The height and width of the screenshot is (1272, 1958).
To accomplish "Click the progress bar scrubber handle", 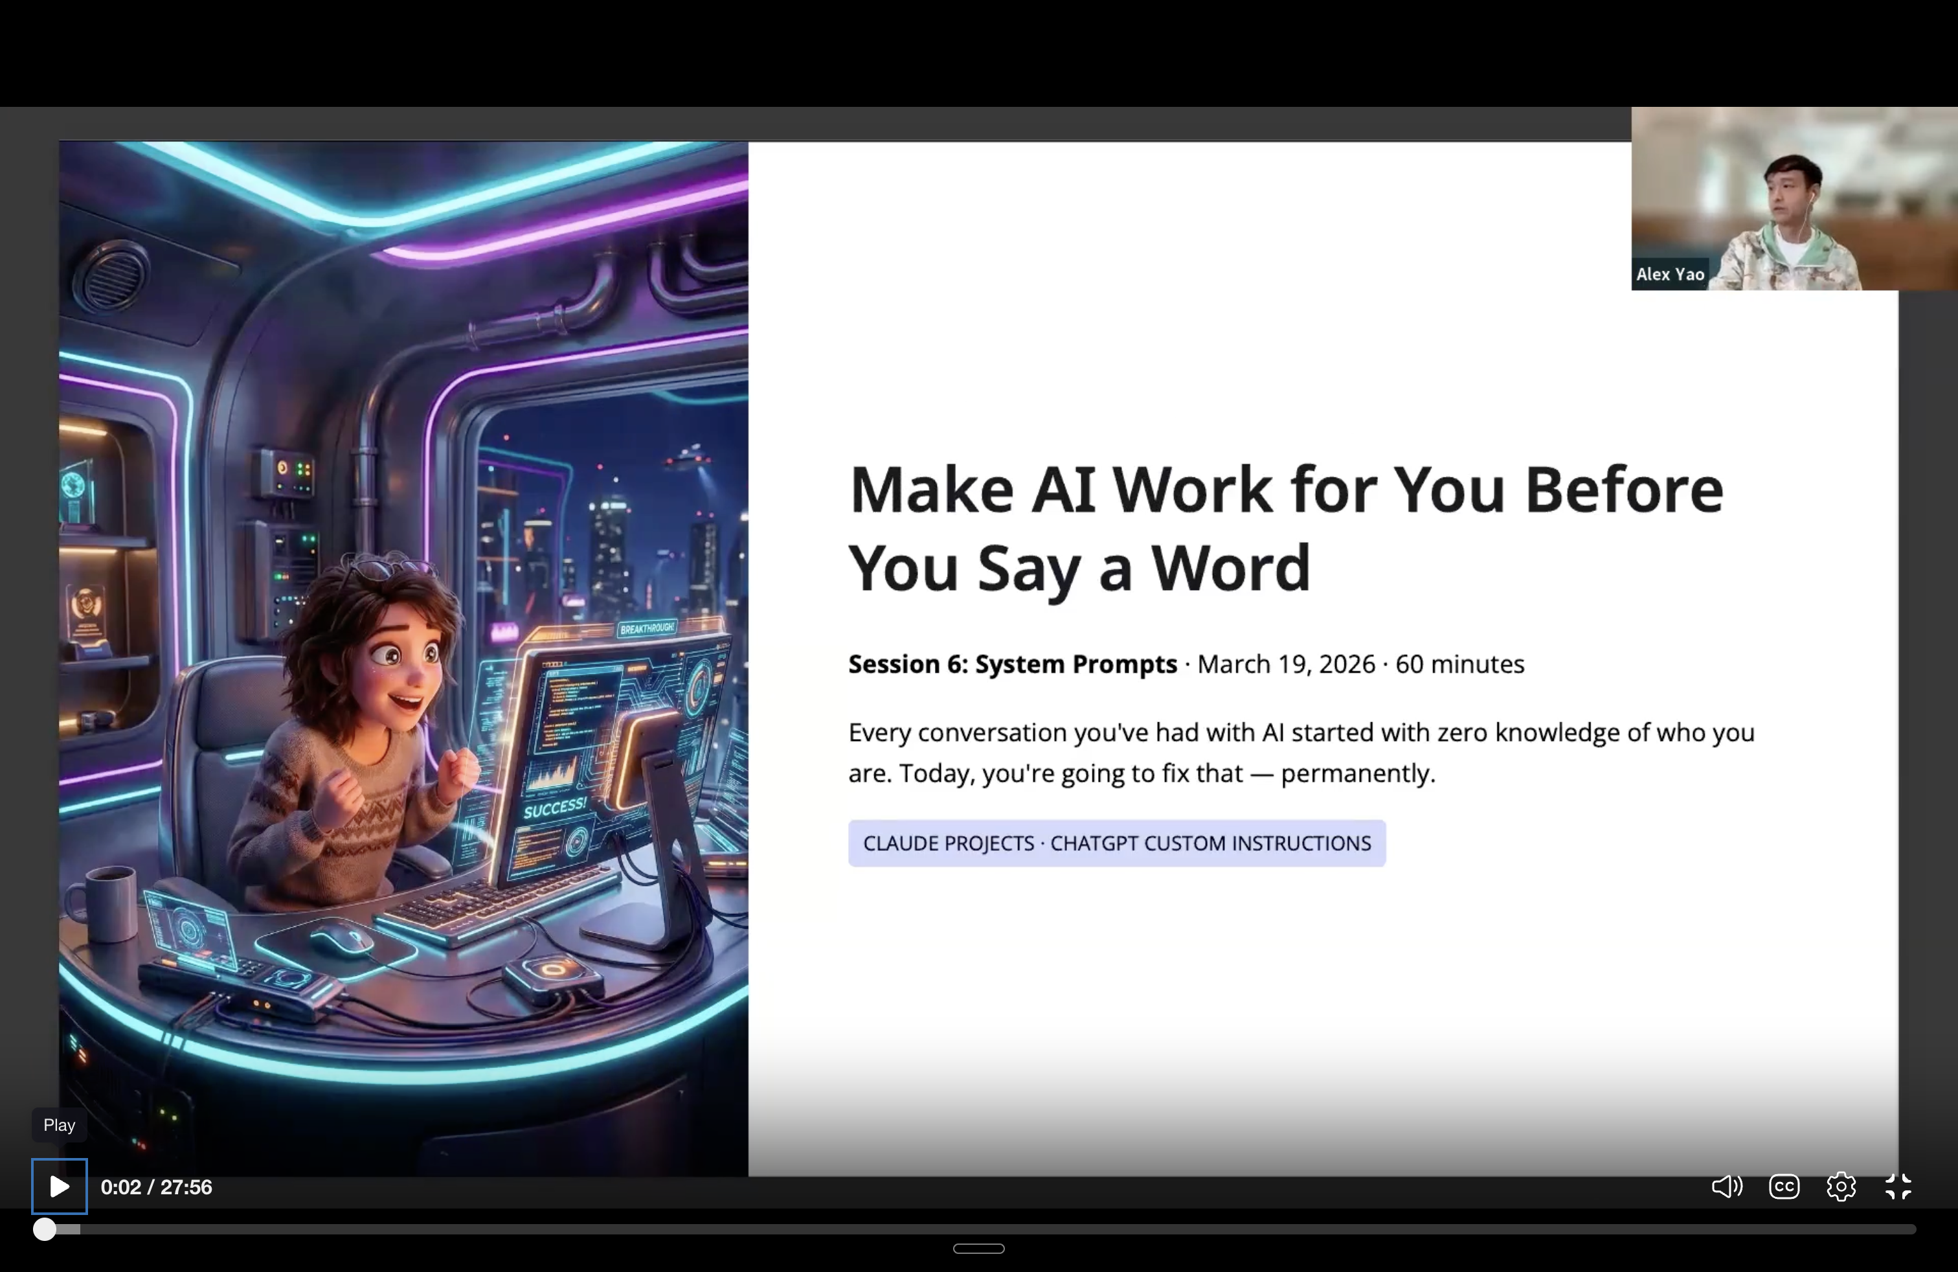I will (45, 1229).
